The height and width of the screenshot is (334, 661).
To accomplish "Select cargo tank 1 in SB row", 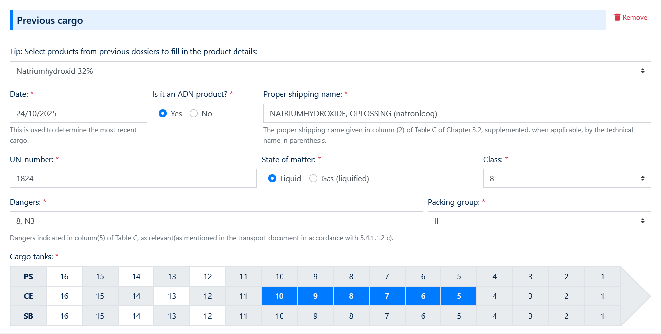I will point(602,316).
